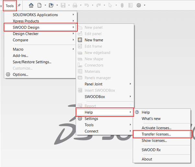Image resolution: width=195 pixels, height=167 pixels.
Task: Open dropdown arrow next to Open icon
Action: (57, 5)
